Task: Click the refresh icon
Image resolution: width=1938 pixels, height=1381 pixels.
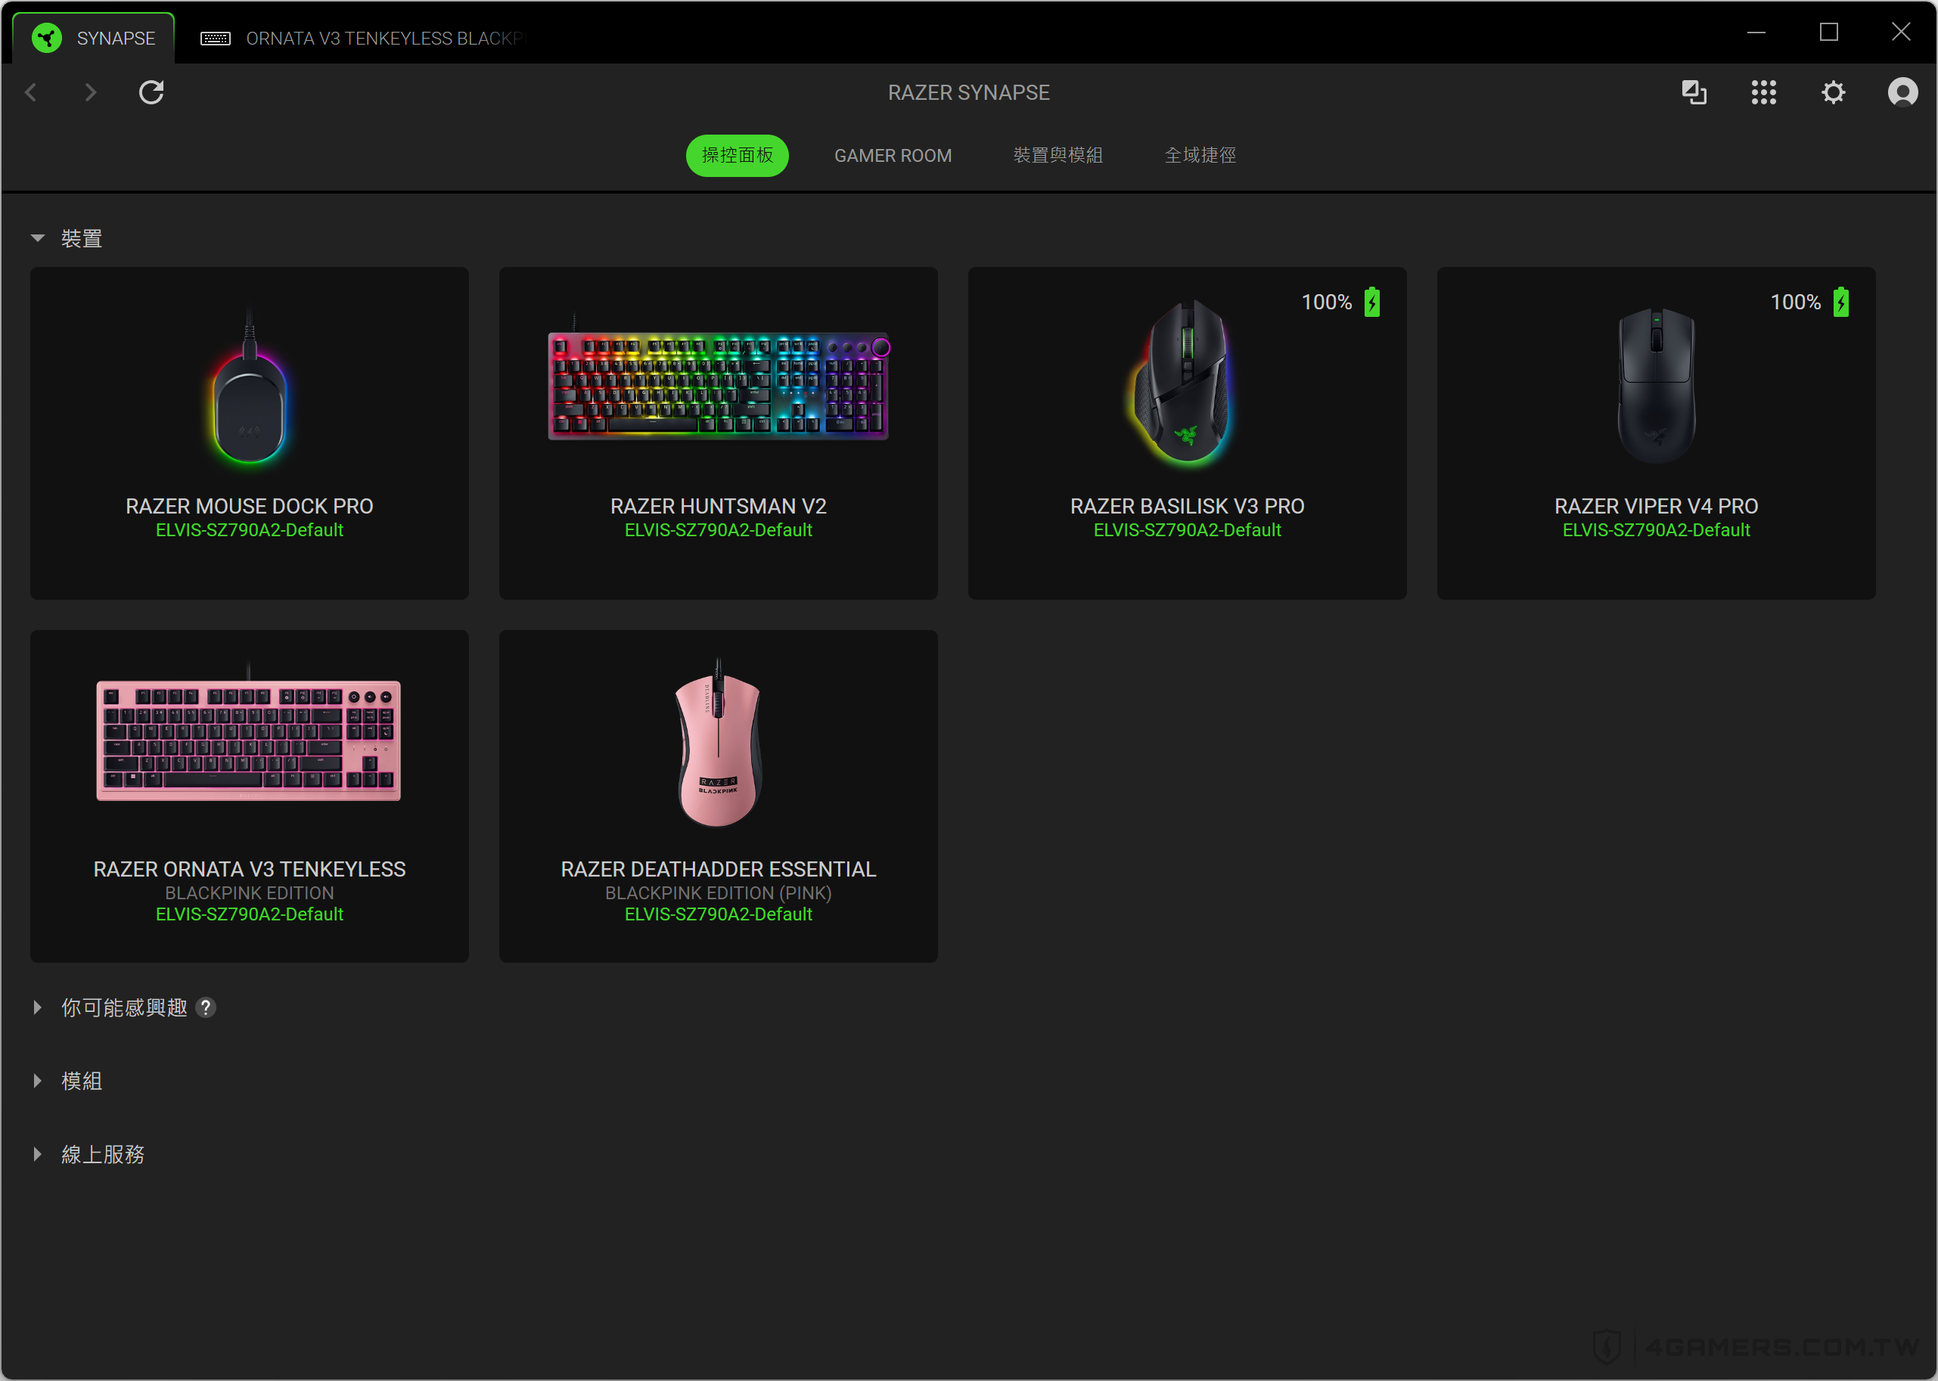Action: (151, 92)
